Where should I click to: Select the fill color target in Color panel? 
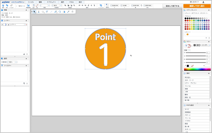pos(186,46)
